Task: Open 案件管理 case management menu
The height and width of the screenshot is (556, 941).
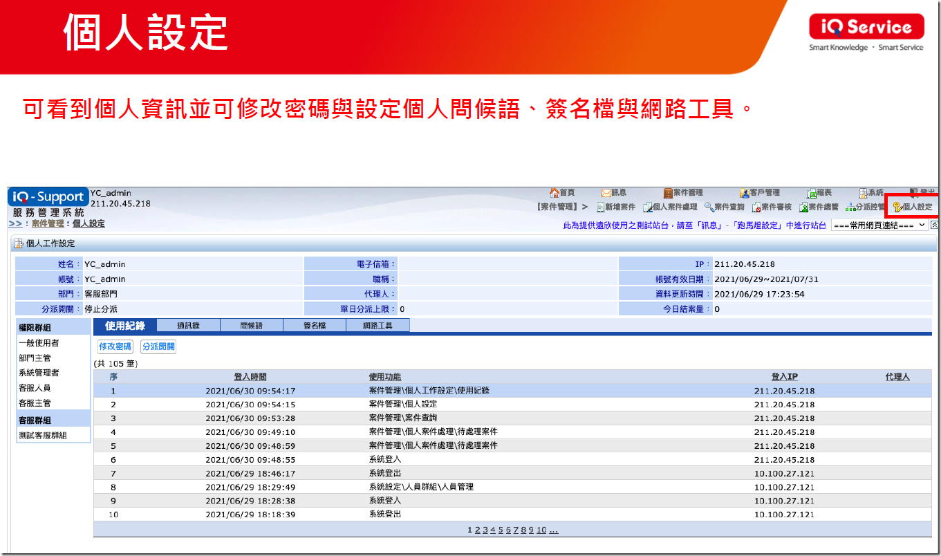Action: click(x=683, y=193)
